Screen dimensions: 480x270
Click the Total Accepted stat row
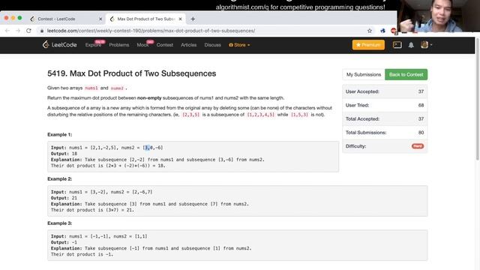pos(385,118)
